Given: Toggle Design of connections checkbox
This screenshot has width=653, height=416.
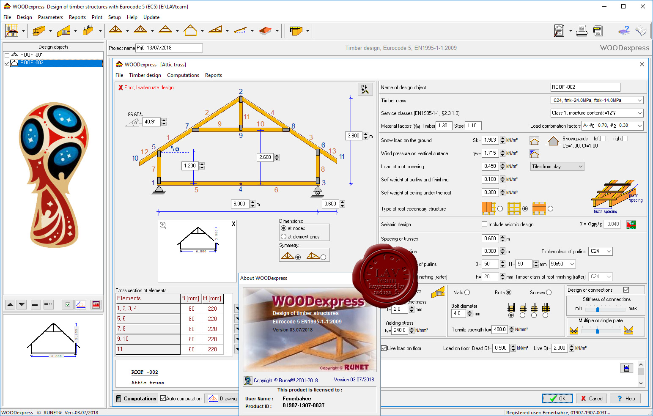Looking at the screenshot, I should tap(626, 290).
